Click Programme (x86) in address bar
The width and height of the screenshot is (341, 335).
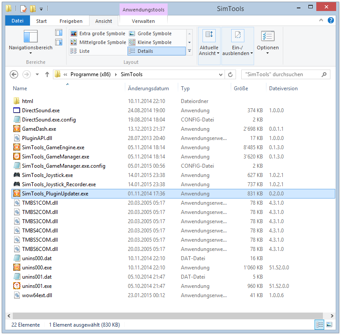click(x=90, y=74)
